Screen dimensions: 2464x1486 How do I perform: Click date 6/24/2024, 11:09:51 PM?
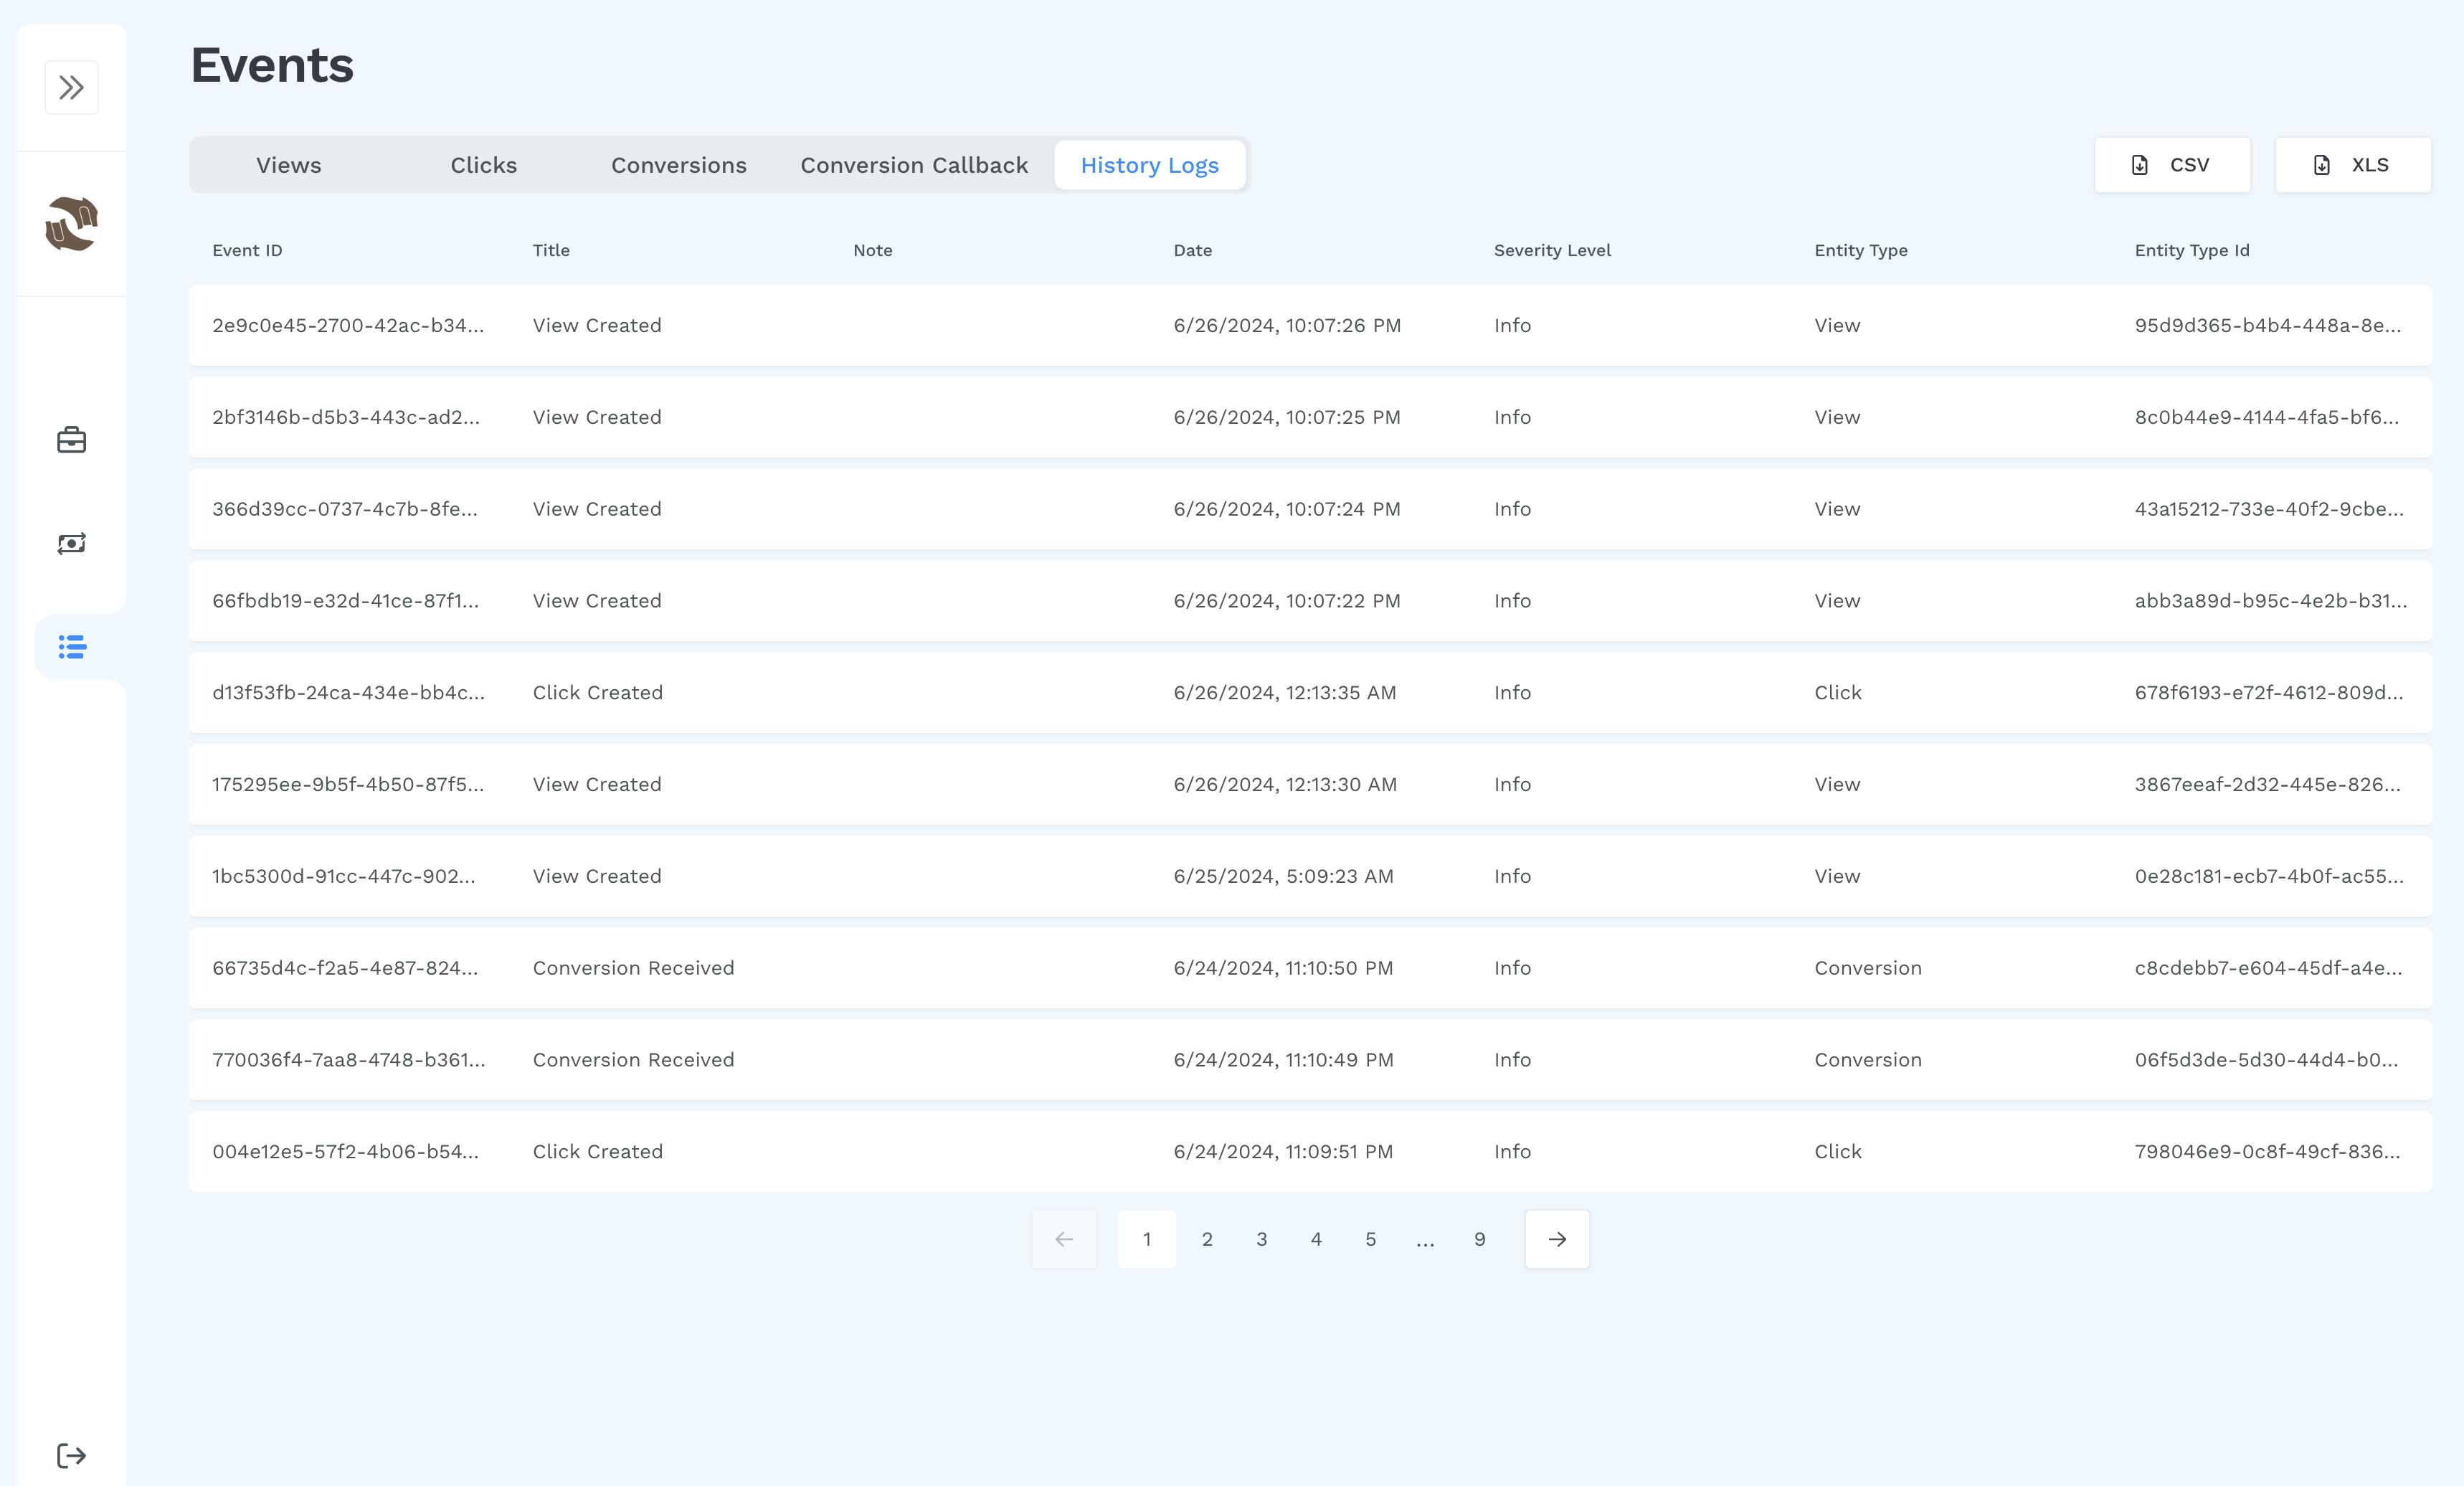click(1283, 1152)
